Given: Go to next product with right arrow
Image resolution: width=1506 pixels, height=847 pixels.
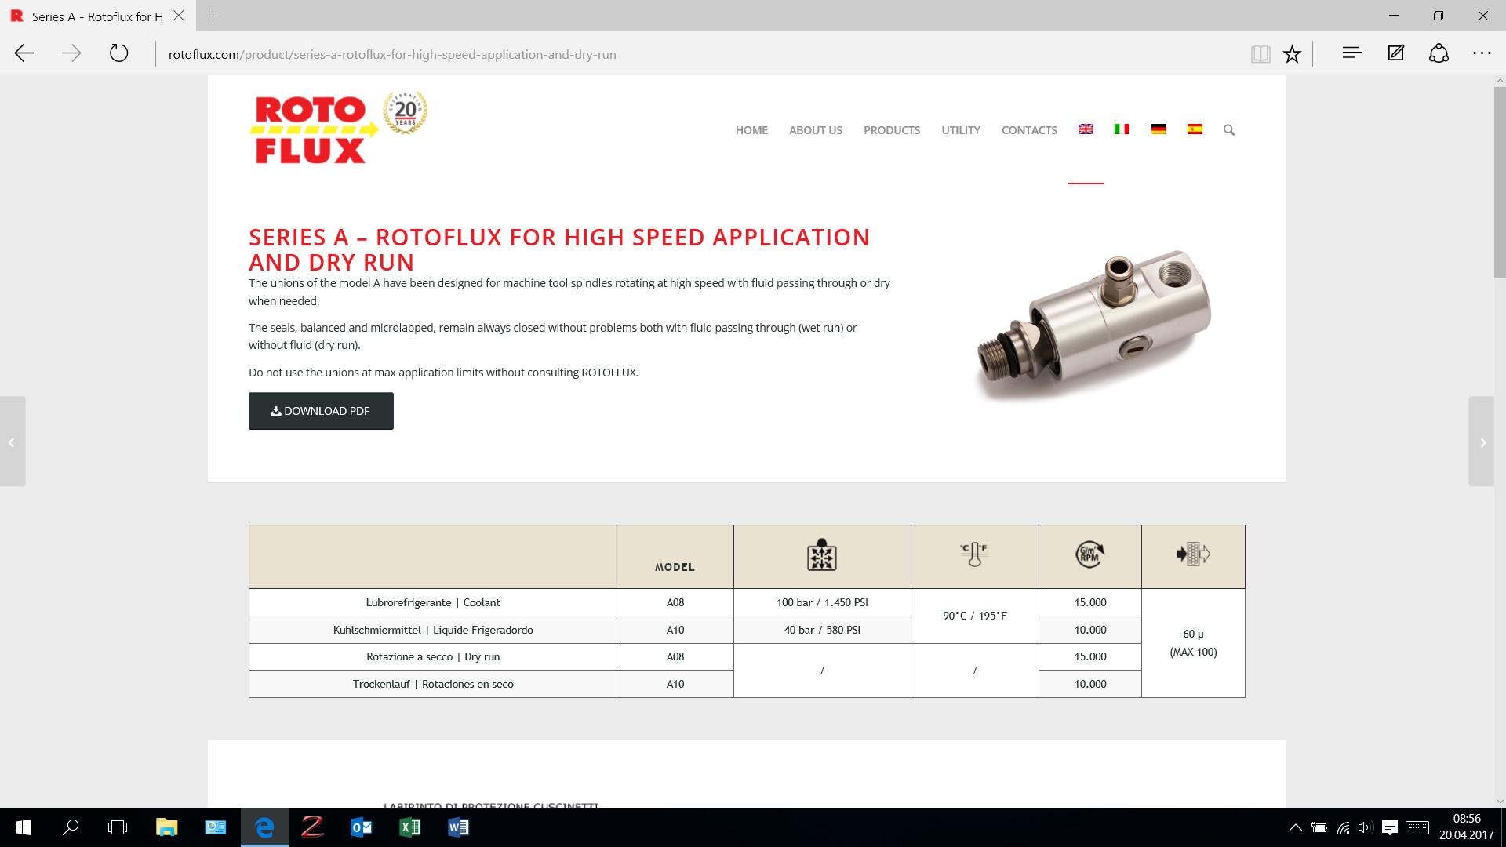Looking at the screenshot, I should pyautogui.click(x=1482, y=442).
